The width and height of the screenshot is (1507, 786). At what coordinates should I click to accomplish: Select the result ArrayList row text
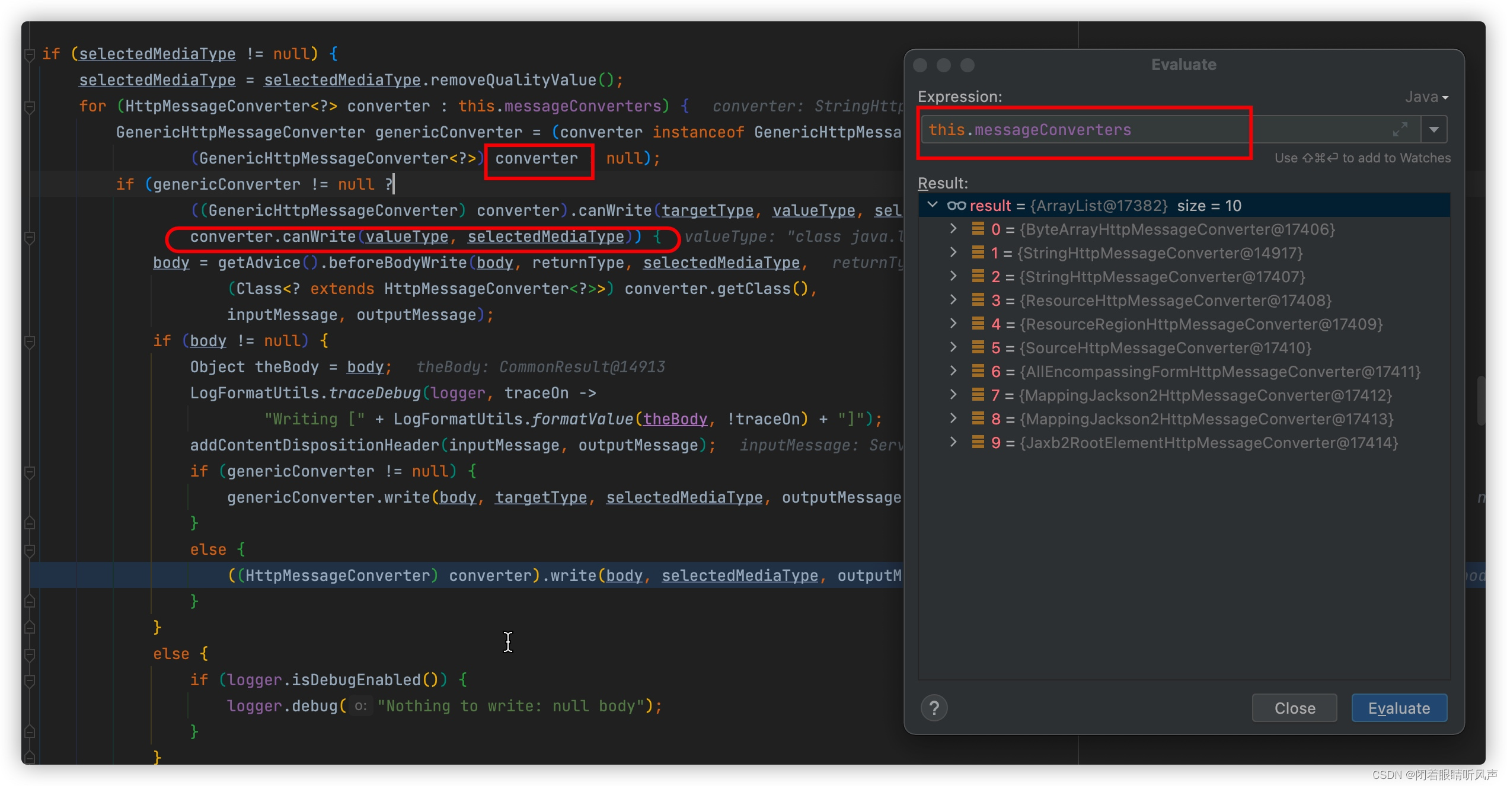click(1106, 206)
